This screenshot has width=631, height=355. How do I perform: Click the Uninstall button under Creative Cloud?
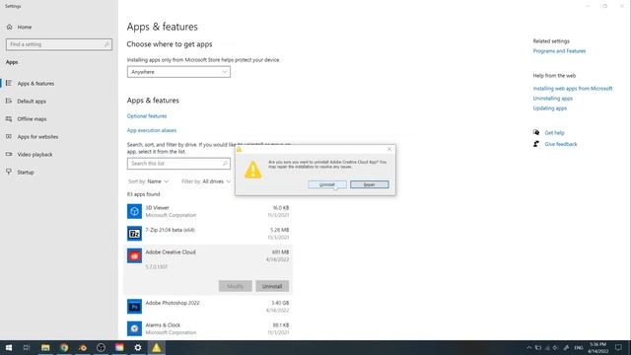click(x=272, y=286)
